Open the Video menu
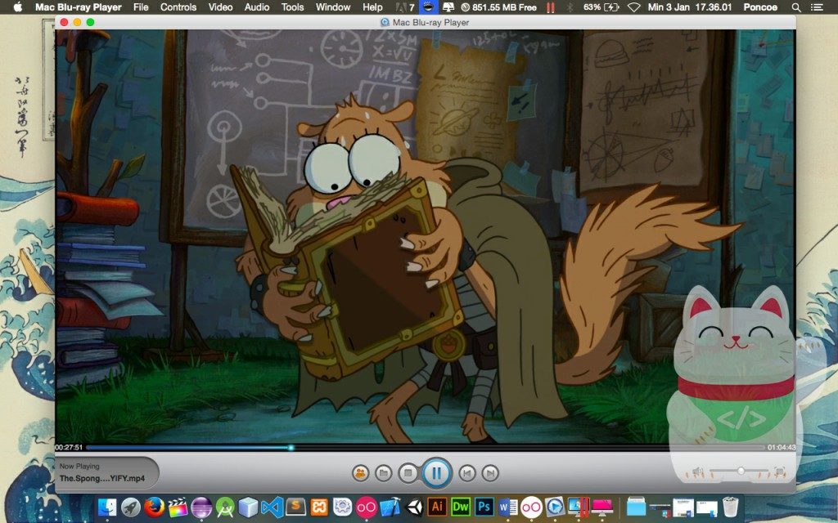838x523 pixels. tap(220, 7)
